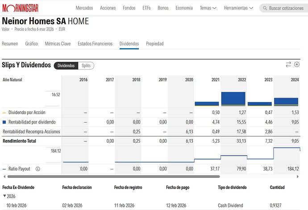Open the Fondos menu
This screenshot has height=210, width=308.
click(x=129, y=8)
